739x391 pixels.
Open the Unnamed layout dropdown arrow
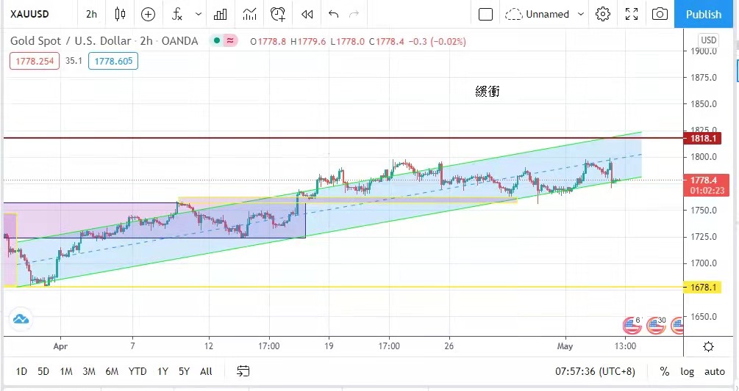point(581,14)
